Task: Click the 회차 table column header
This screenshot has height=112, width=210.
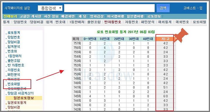Action: point(77,39)
